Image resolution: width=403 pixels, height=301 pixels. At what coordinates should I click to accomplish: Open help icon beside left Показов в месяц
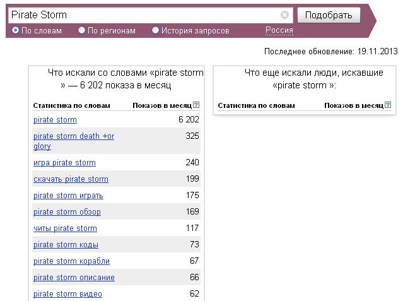click(x=196, y=105)
